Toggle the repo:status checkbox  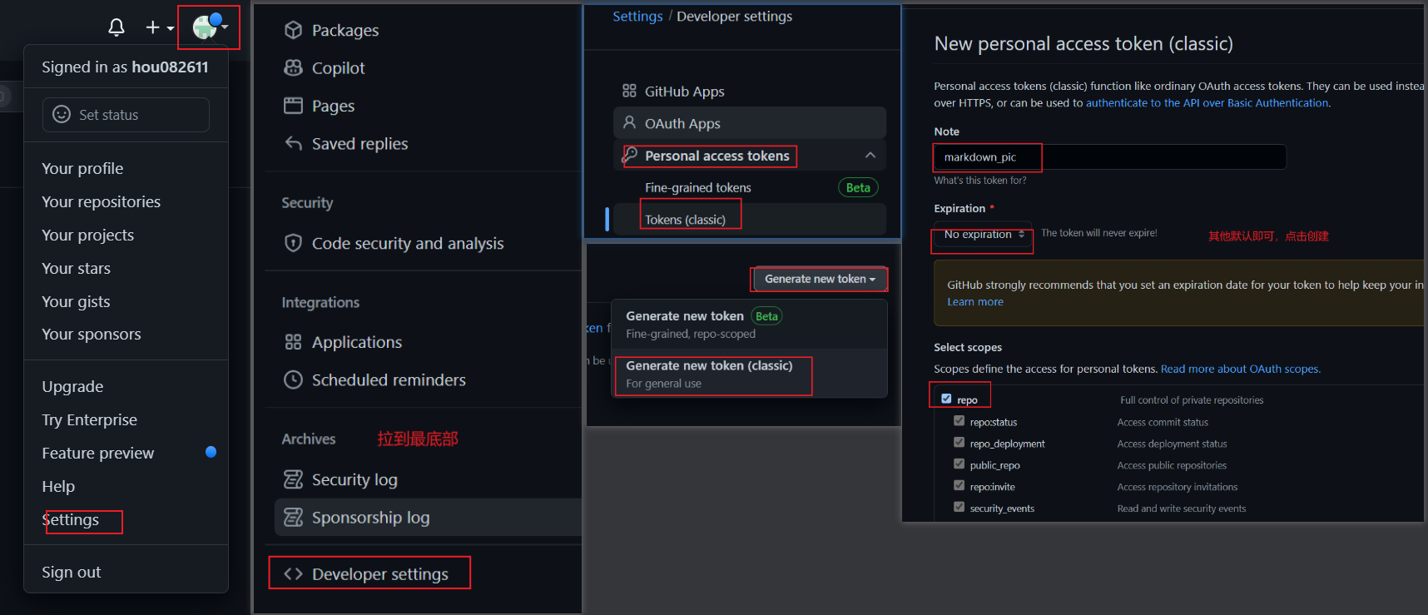pyautogui.click(x=959, y=421)
